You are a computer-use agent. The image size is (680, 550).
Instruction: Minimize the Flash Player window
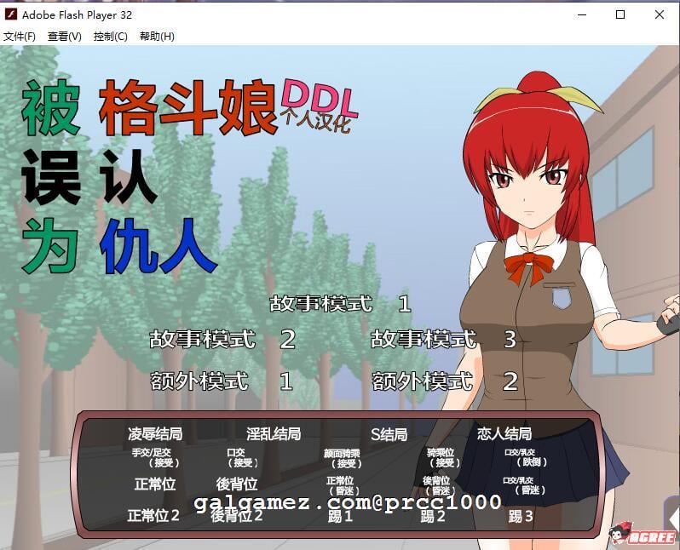582,14
